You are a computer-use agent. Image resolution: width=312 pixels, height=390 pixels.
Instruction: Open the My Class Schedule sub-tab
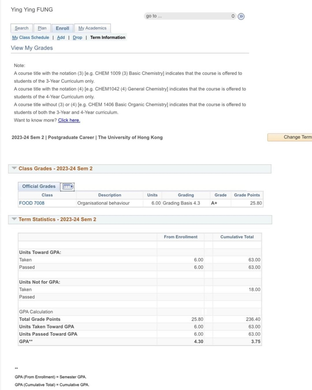31,37
